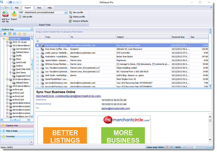Click the open book reading icon in status bar
Screen dimensions: 217x153
[x=171, y=147]
